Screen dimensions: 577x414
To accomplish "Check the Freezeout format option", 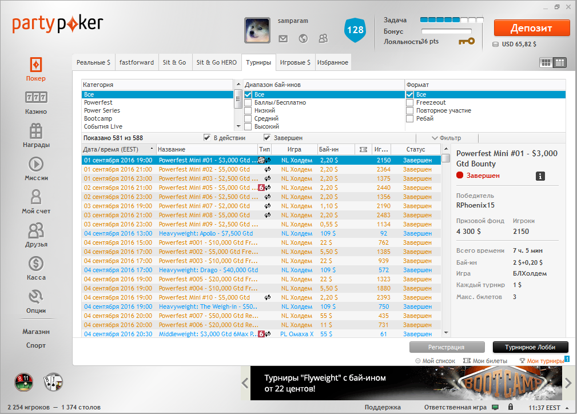I will click(x=409, y=103).
